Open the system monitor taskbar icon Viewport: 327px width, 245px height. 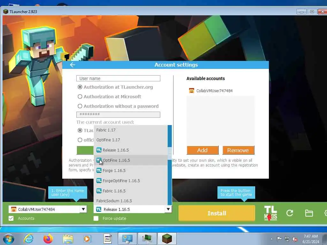point(147,239)
